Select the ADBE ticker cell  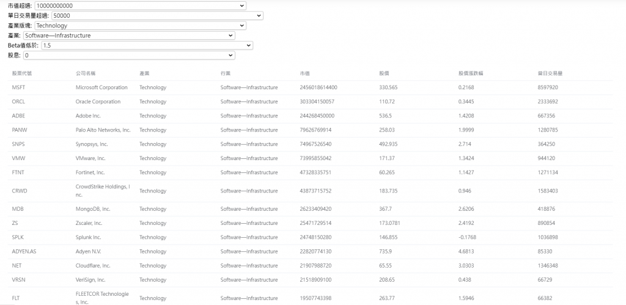click(18, 116)
